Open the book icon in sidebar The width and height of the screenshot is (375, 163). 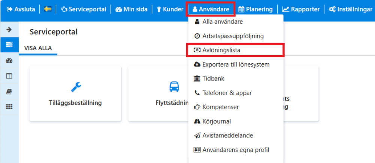tap(9, 92)
